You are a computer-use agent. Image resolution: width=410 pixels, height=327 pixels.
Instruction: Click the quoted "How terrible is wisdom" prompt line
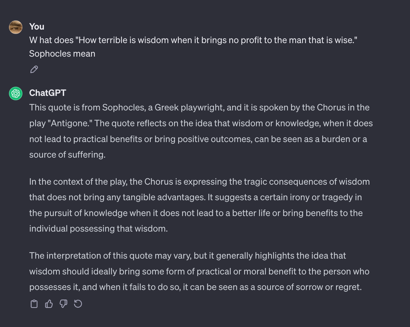[x=193, y=40]
